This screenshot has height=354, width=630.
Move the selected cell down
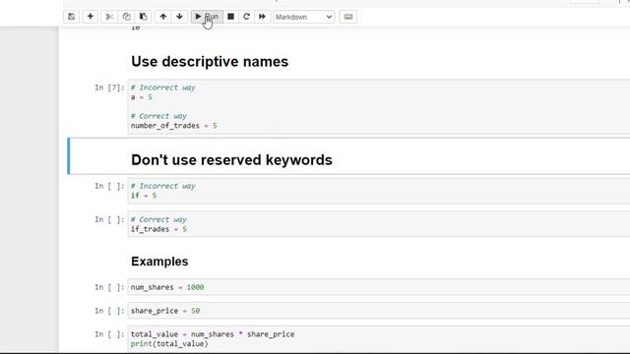pyautogui.click(x=179, y=17)
